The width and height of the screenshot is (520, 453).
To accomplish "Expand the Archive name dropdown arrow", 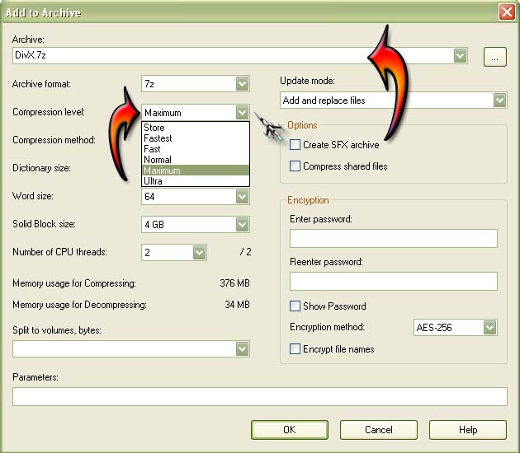I will [461, 56].
